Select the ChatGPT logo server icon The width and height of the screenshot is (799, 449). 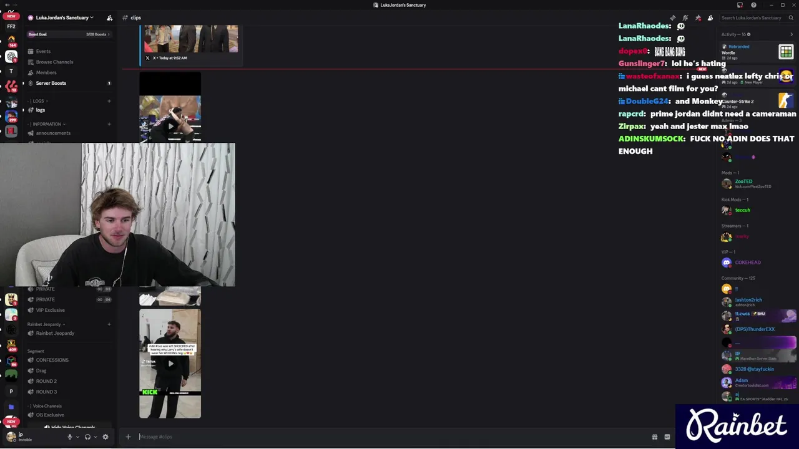(x=11, y=56)
